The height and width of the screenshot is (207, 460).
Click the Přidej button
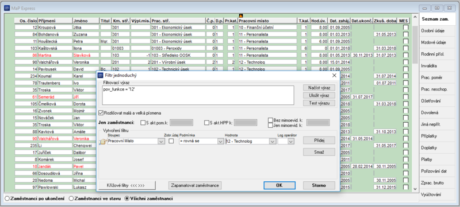pos(319,140)
